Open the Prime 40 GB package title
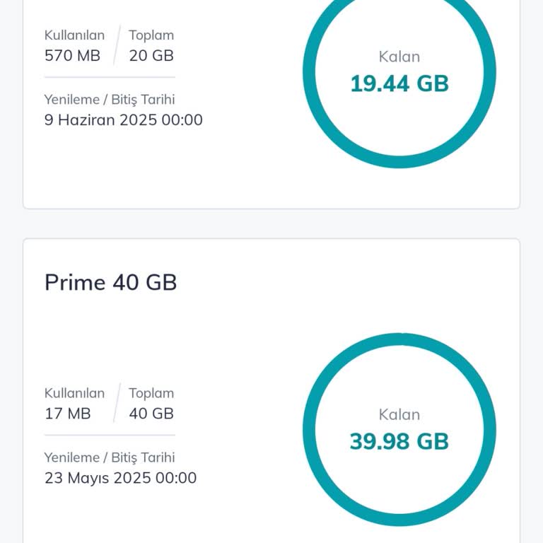This screenshot has width=543, height=543. coord(110,283)
